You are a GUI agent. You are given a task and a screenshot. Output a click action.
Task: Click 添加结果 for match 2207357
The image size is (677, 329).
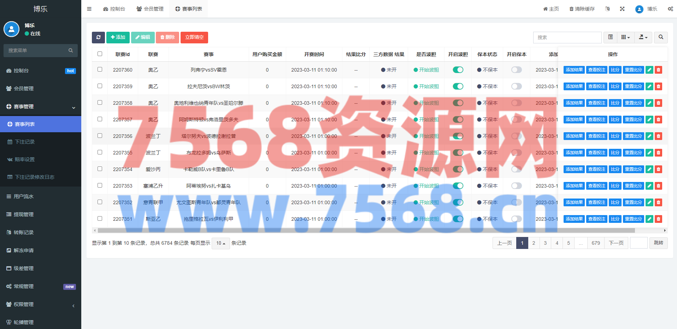point(574,120)
